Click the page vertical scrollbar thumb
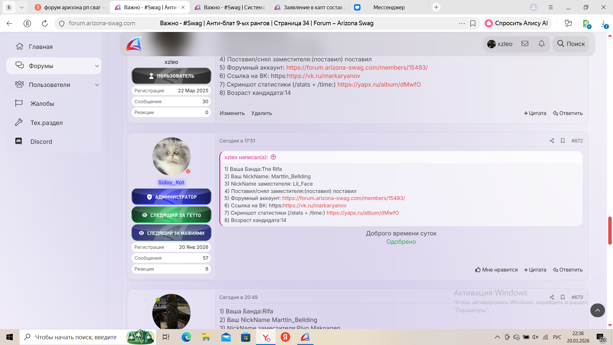 coord(610,230)
